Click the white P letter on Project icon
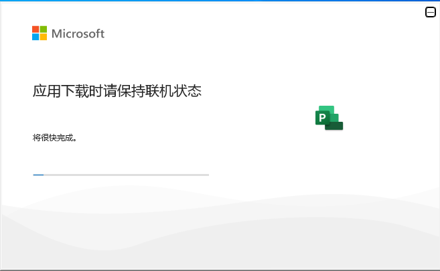Screen dimensions: 440x271 322,118
